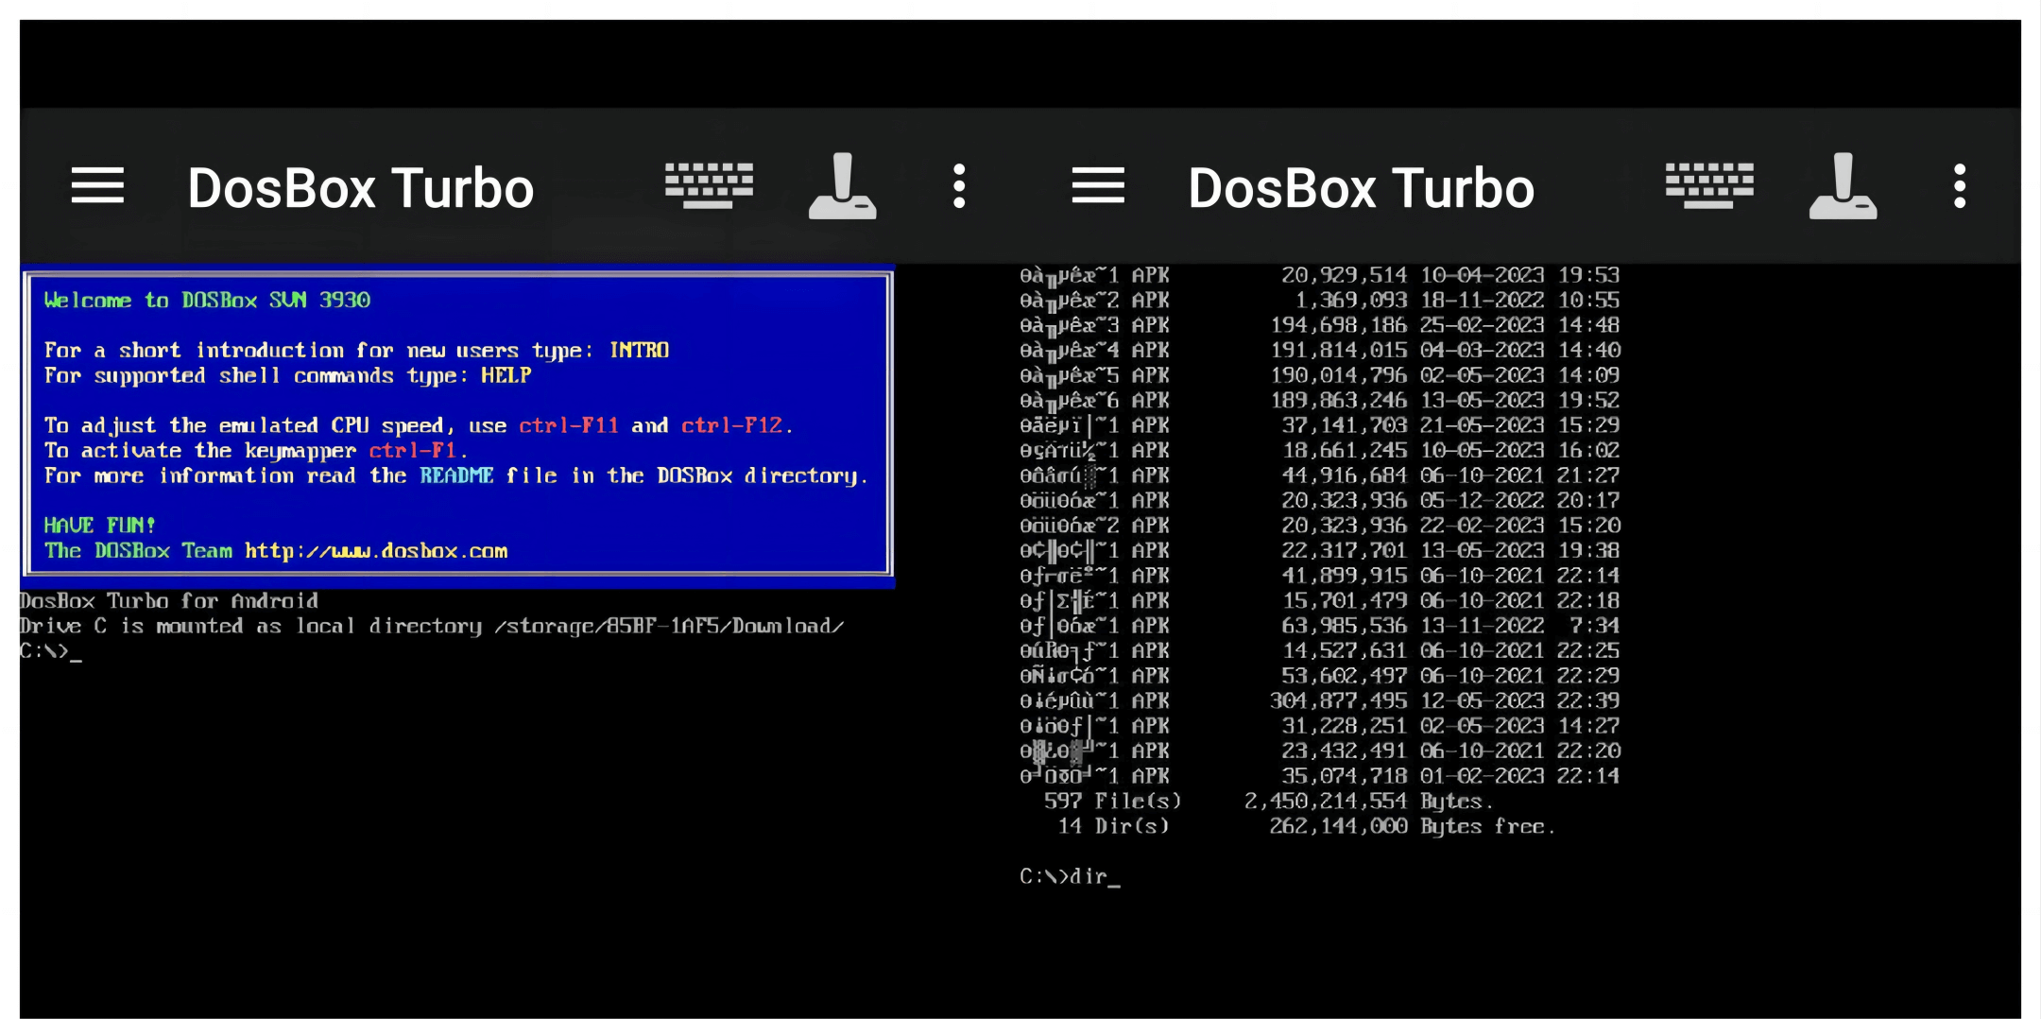Toggle joystick control in the welcome-screen panel
The image size is (2041, 1019).
pyautogui.click(x=843, y=185)
